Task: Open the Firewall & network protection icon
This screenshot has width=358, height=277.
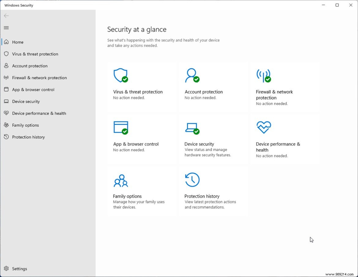Action: (x=263, y=75)
